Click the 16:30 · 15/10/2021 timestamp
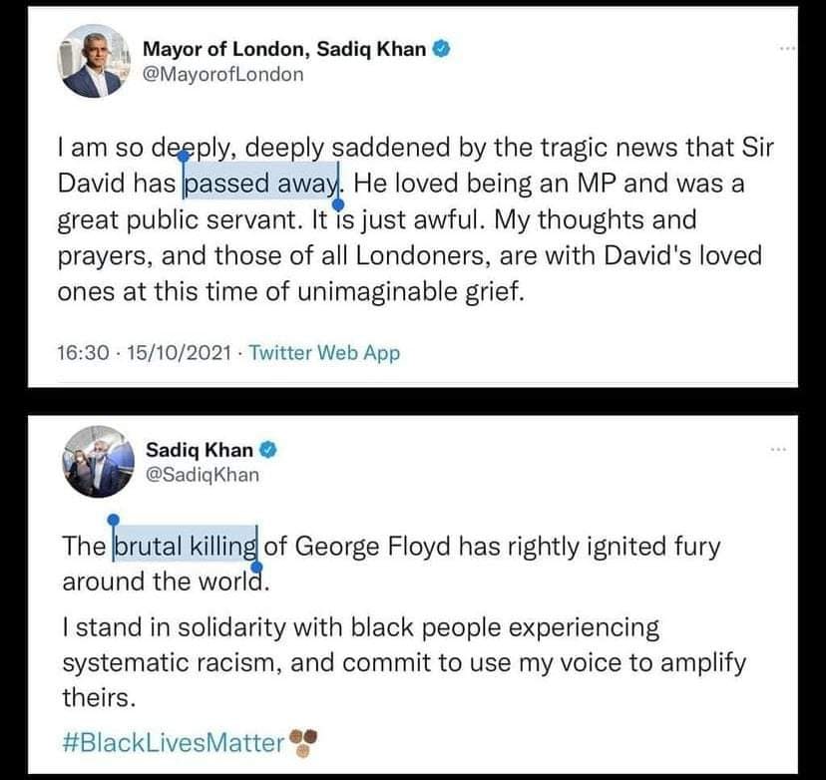This screenshot has height=780, width=826. (145, 352)
